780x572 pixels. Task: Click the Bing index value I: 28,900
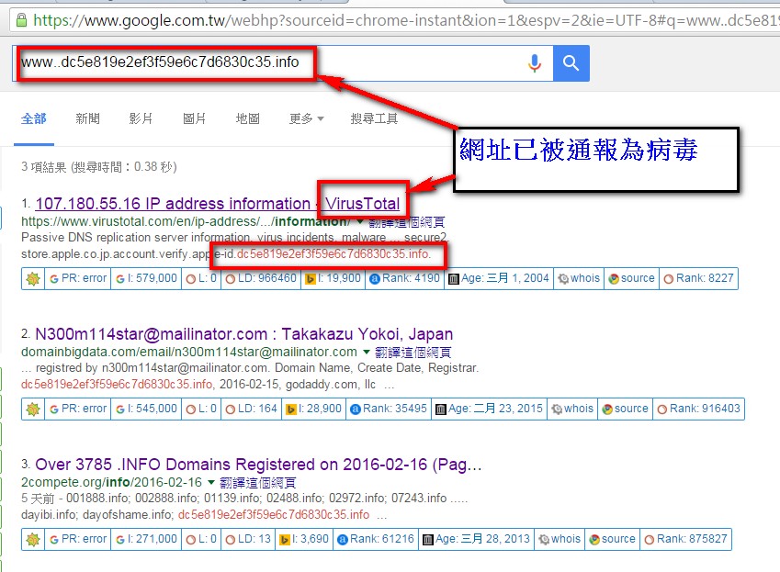pos(313,409)
